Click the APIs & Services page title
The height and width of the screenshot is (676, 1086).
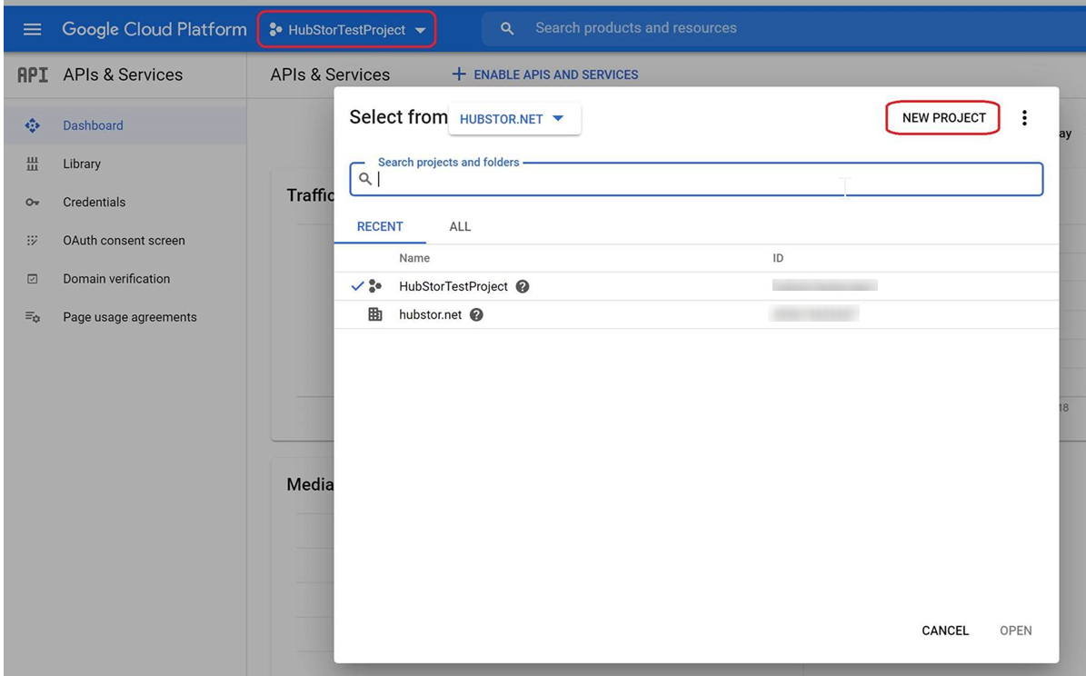tap(330, 75)
